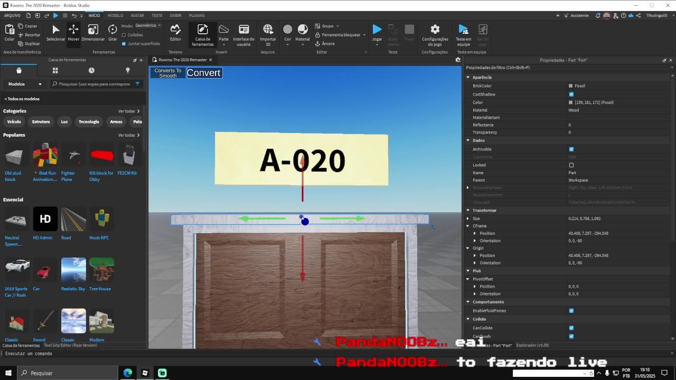Open the terrain Editor
Image resolution: width=676 pixels, height=380 pixels.
175,33
